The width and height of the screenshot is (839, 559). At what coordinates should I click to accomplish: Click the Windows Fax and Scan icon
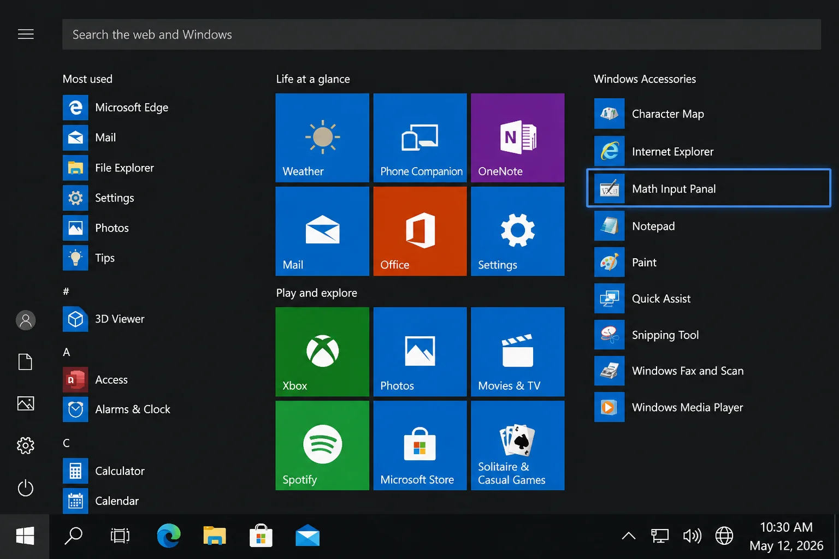pyautogui.click(x=610, y=371)
